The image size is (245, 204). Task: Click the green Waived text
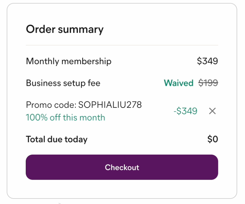coord(178,83)
